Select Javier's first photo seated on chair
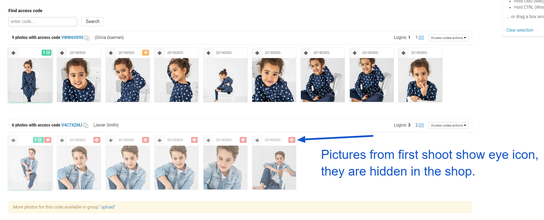 point(30,168)
